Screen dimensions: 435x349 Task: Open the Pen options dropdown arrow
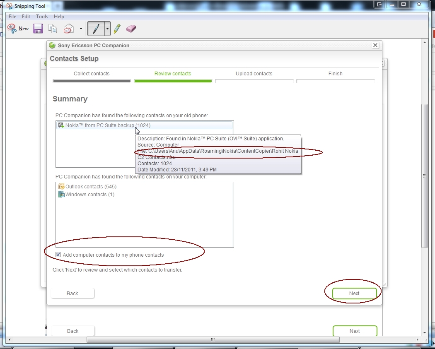click(107, 29)
